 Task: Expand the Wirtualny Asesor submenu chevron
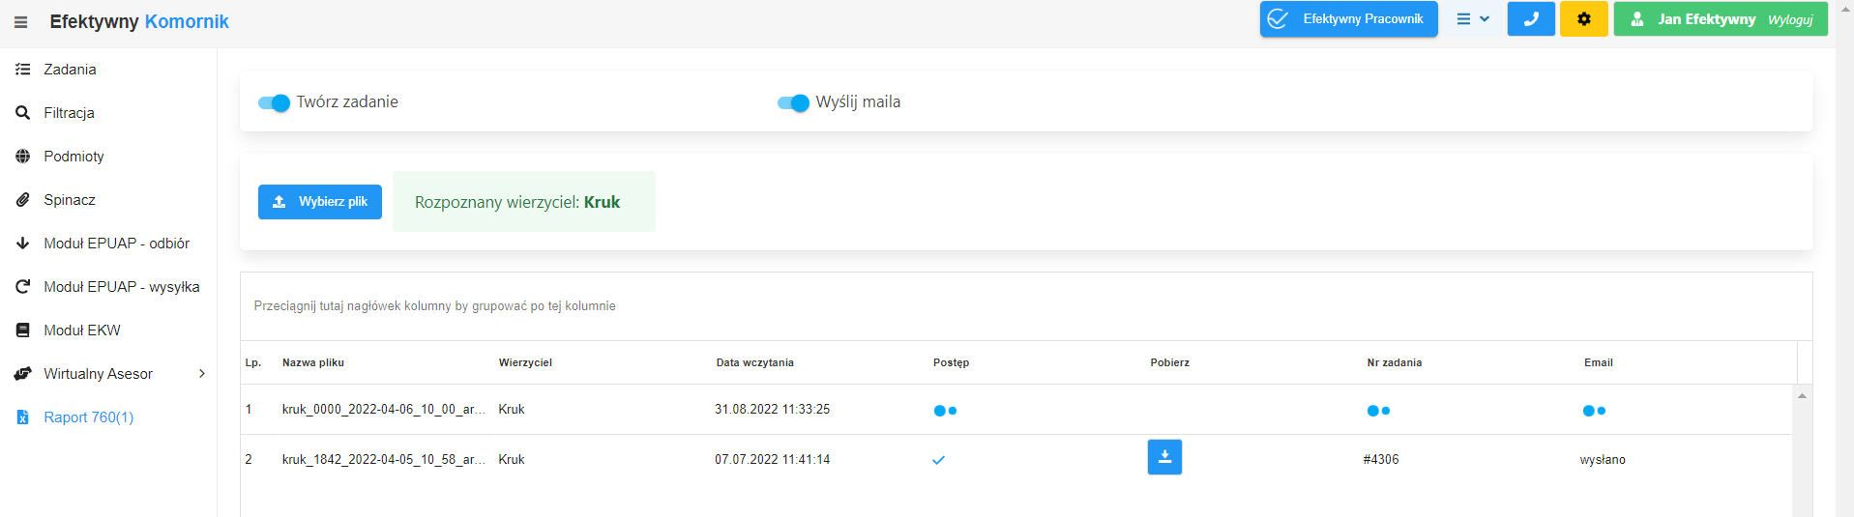pyautogui.click(x=202, y=374)
